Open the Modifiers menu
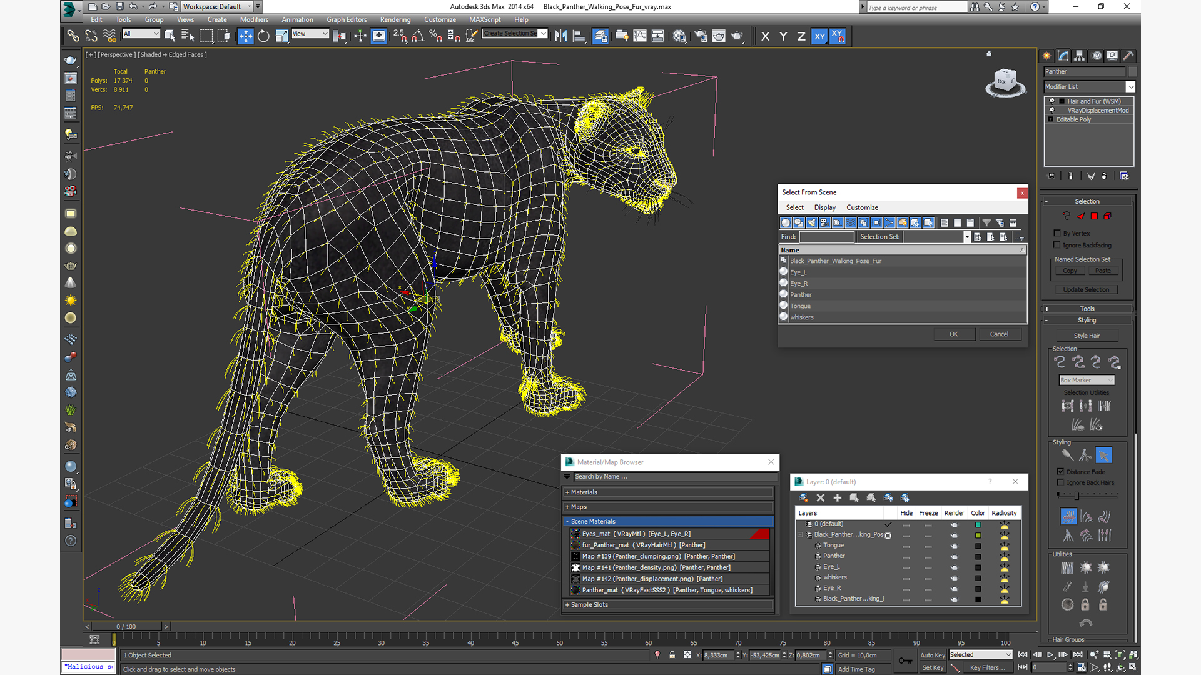1201x675 pixels. tap(254, 19)
